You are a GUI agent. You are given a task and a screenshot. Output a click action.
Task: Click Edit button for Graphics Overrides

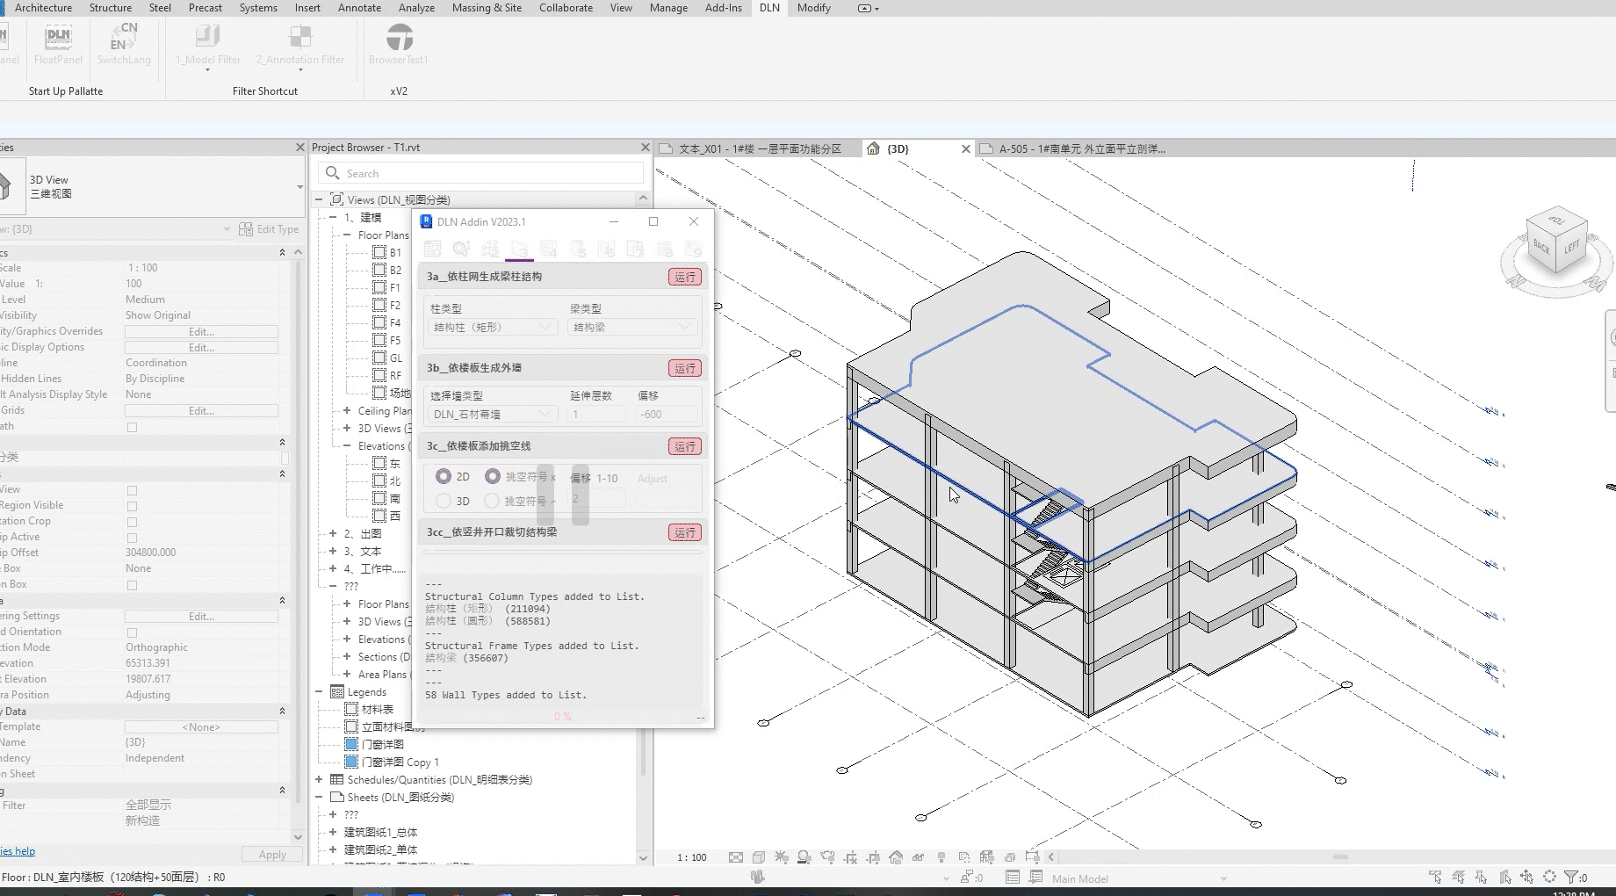[x=201, y=332]
